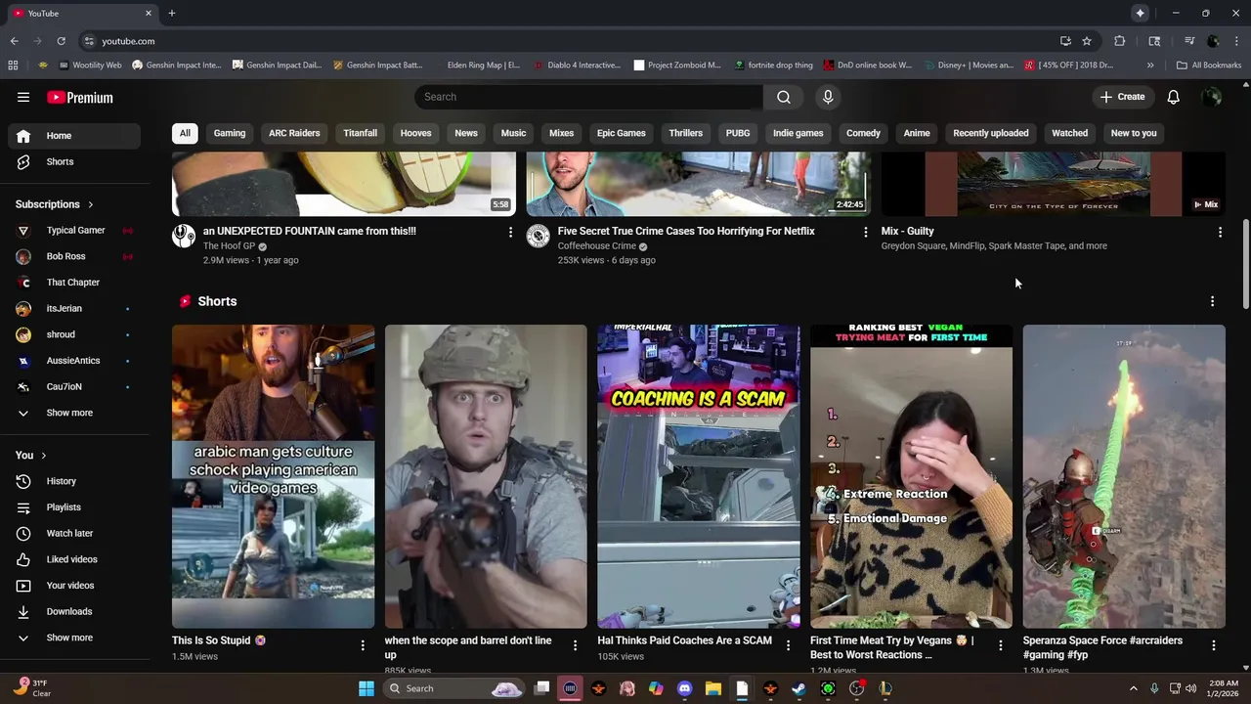Reload the page

coord(61,41)
